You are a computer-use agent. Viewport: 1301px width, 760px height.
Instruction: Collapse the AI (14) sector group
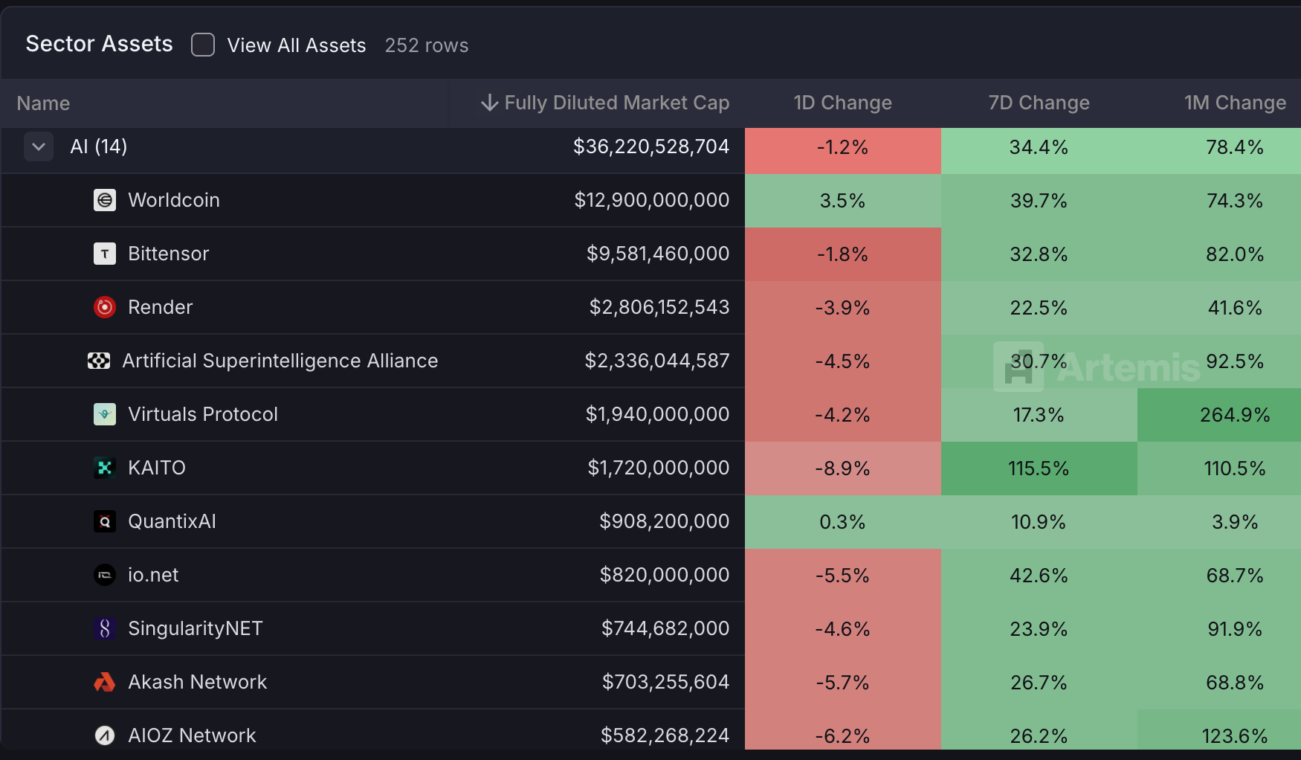[39, 146]
